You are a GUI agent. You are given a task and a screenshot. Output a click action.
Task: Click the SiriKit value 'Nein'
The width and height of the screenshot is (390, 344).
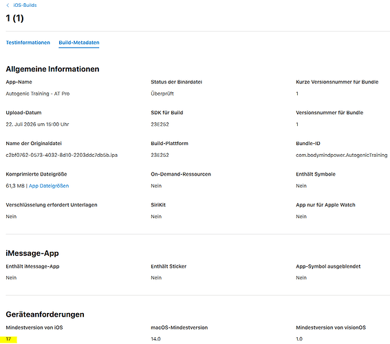click(x=156, y=217)
